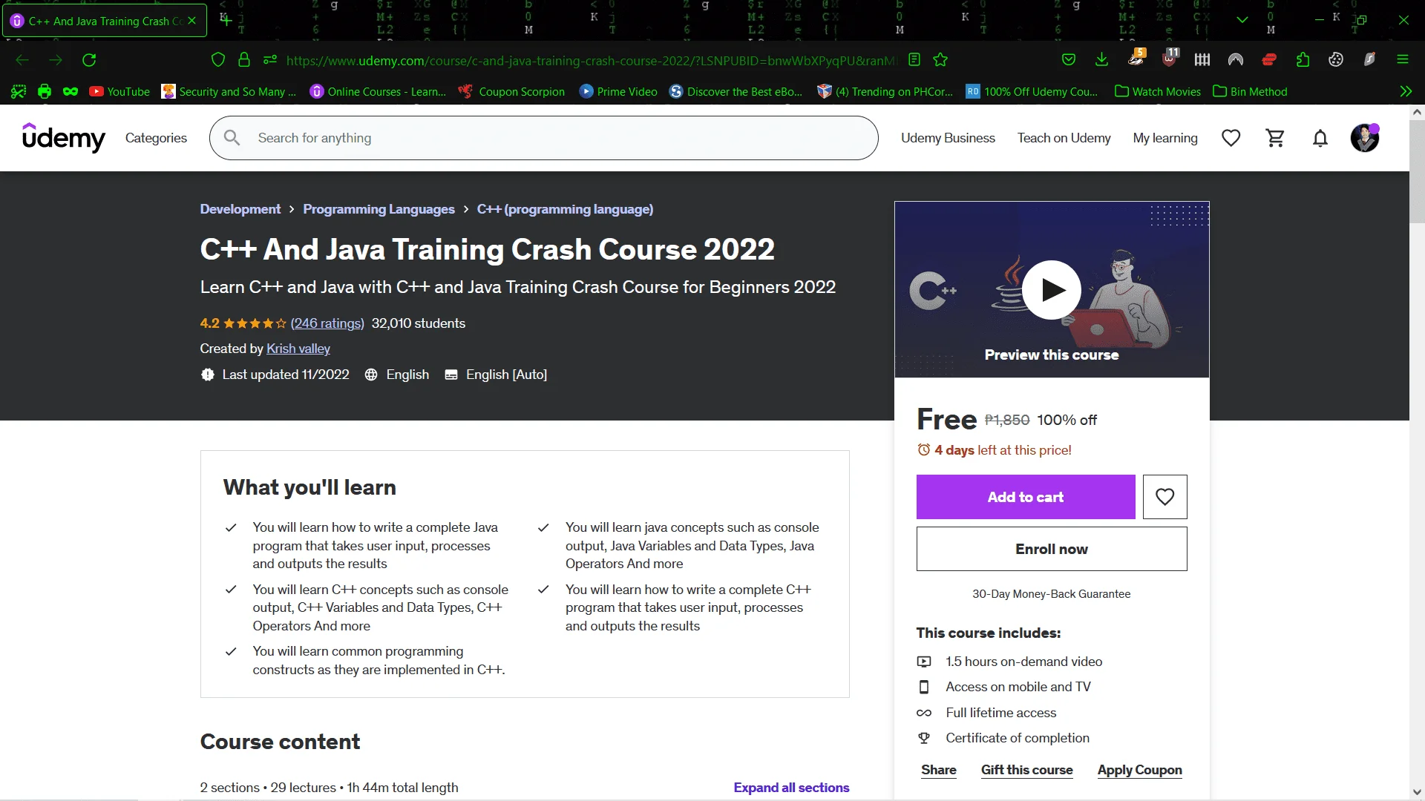
Task: Expand the Watch Movies bookmark folder
Action: pyautogui.click(x=1158, y=92)
